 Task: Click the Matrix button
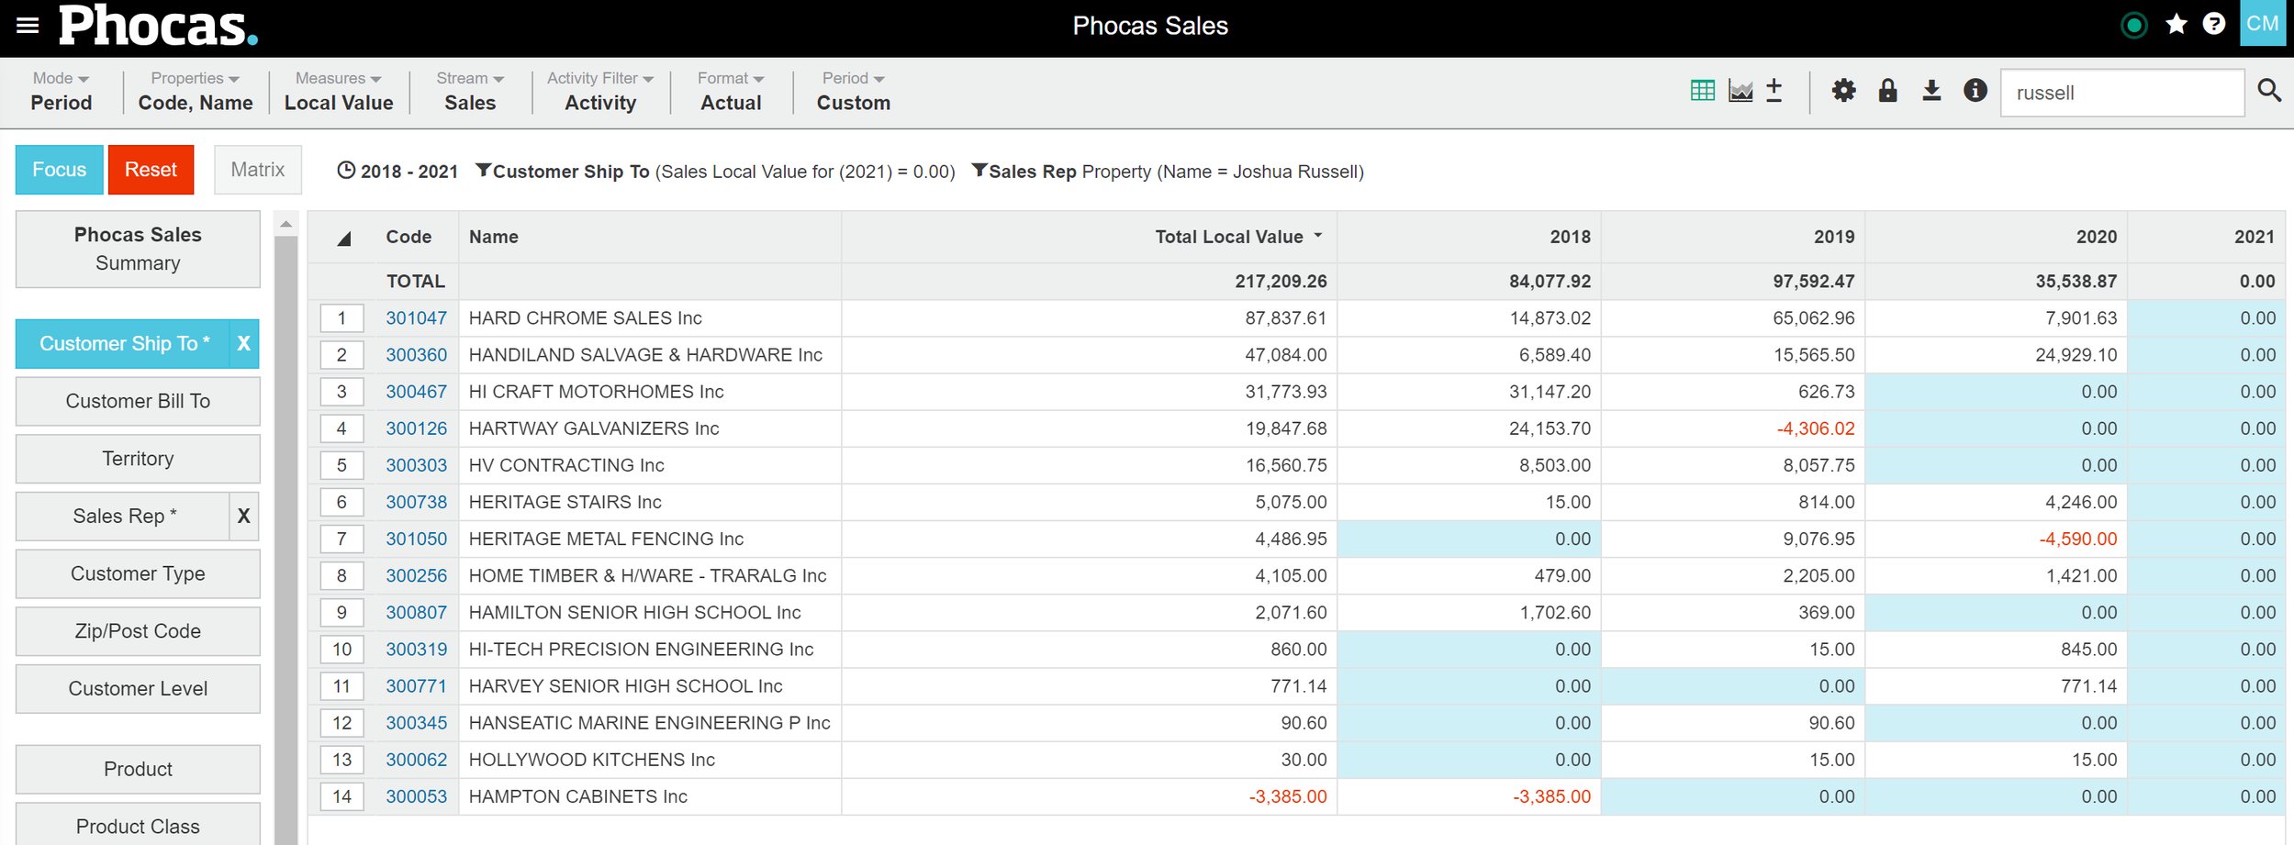click(258, 170)
